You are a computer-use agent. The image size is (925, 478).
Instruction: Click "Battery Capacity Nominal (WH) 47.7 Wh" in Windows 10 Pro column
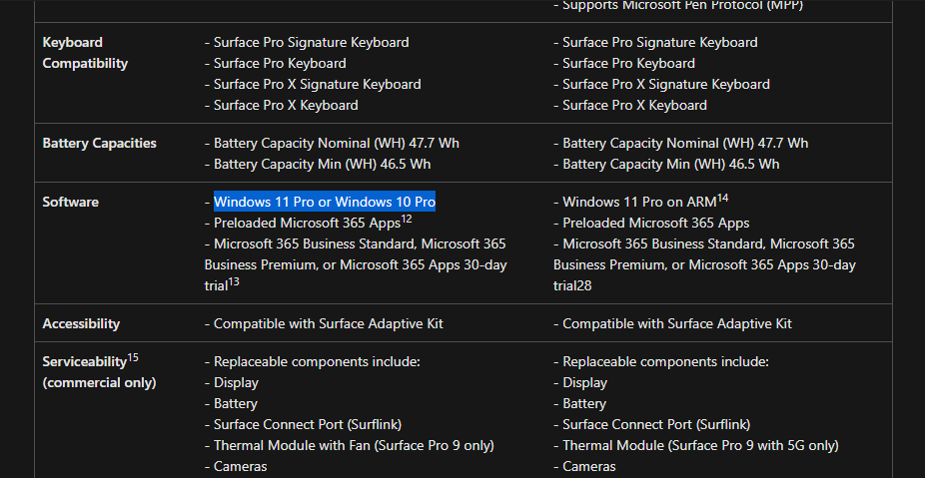(x=337, y=144)
